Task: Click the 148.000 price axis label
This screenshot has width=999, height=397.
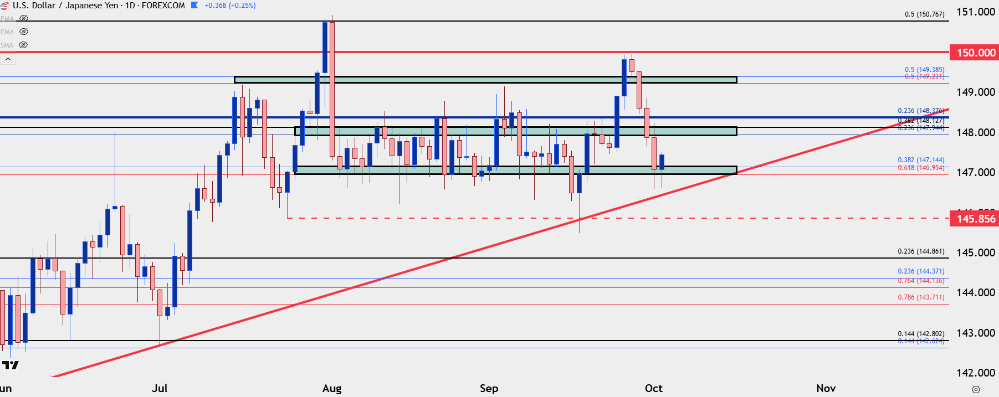Action: point(976,132)
